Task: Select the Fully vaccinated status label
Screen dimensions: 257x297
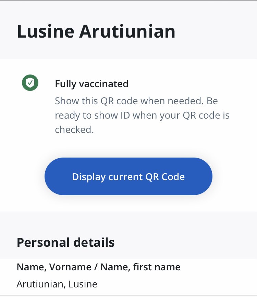Action: (x=91, y=84)
